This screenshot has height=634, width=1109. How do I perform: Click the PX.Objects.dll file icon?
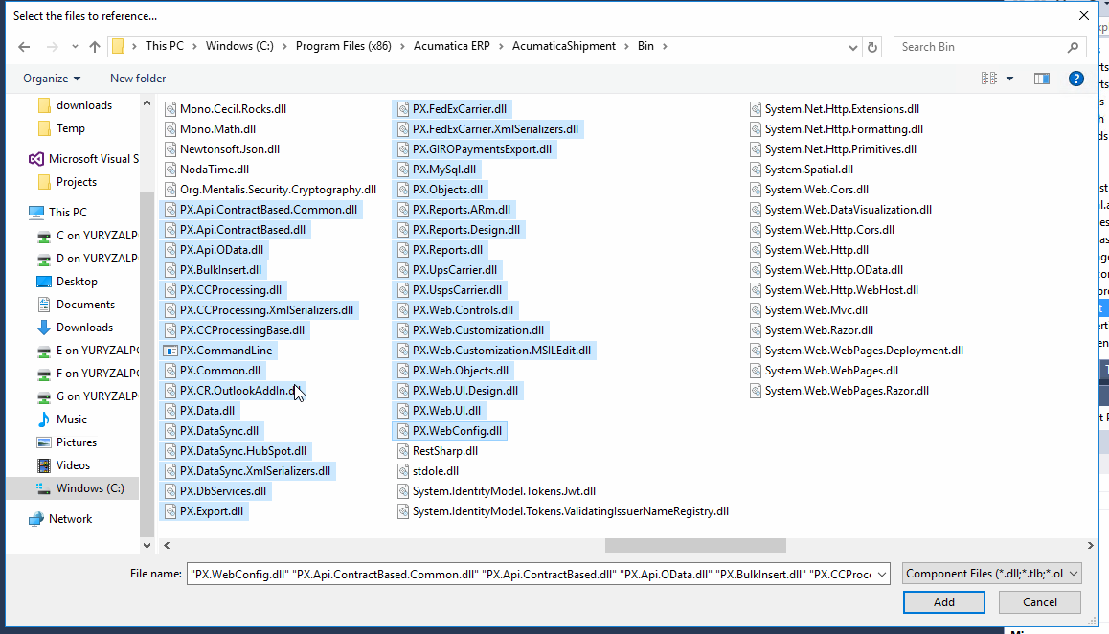(x=402, y=190)
